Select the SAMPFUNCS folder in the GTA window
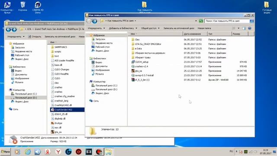 (x=59, y=47)
